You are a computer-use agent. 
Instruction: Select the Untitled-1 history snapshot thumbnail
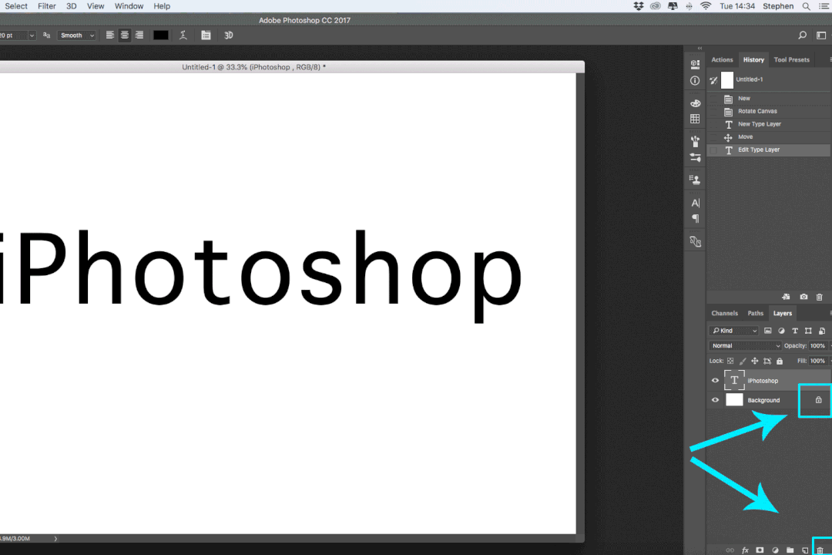coord(727,79)
